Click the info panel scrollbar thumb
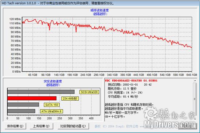Viewport: 200px width, 133px height. (195, 99)
